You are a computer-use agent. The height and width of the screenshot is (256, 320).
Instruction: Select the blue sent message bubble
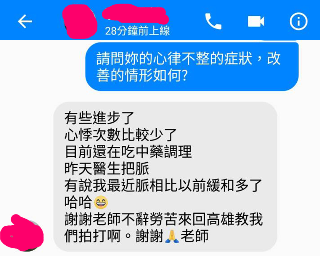192,67
